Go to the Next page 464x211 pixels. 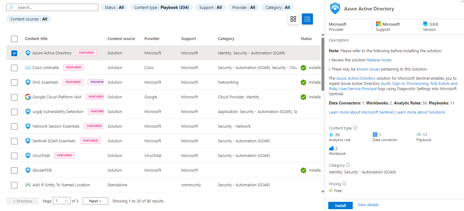click(95, 201)
